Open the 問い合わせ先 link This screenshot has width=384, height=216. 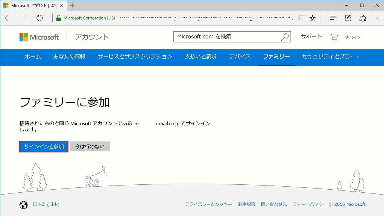pyautogui.click(x=274, y=204)
